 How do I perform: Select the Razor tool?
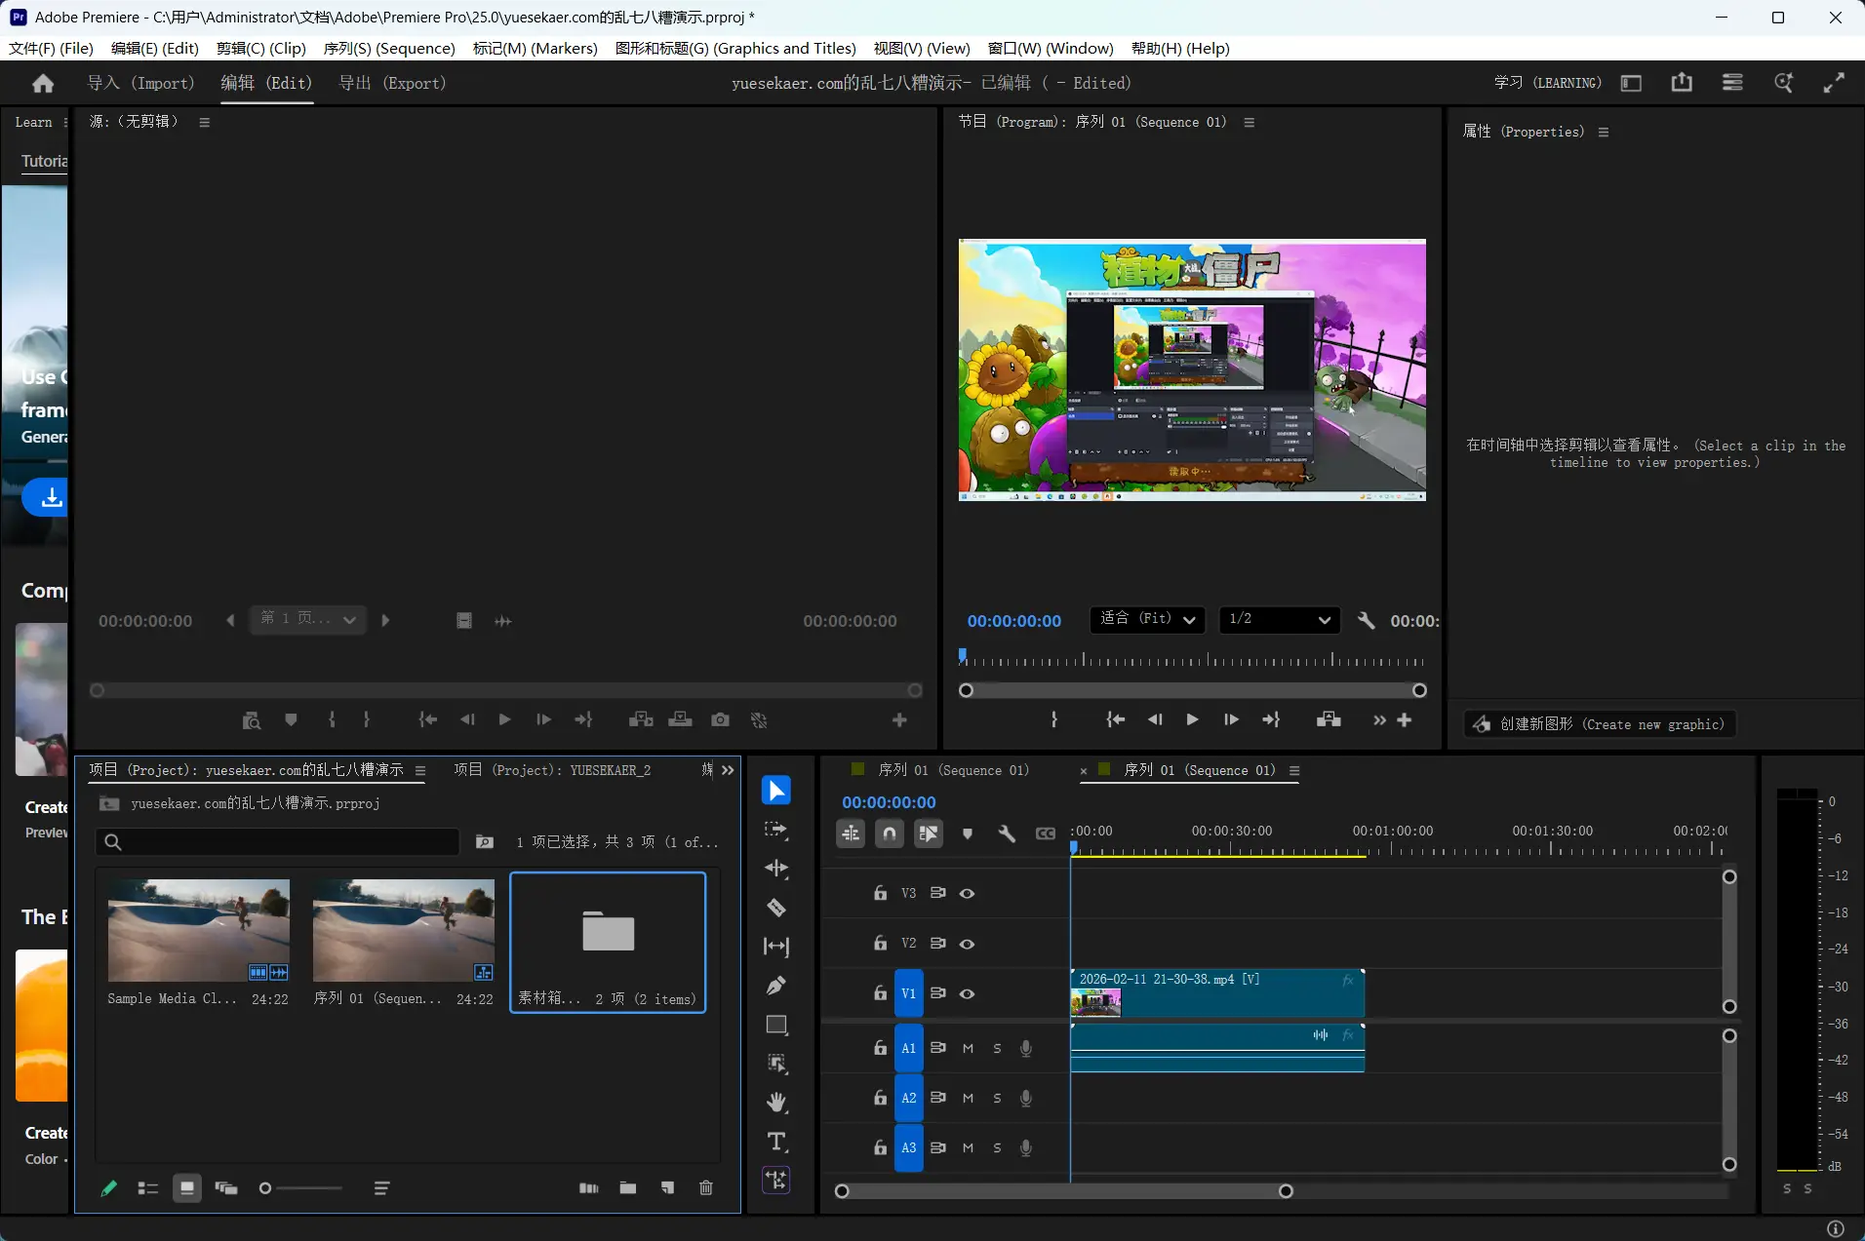[x=776, y=908]
